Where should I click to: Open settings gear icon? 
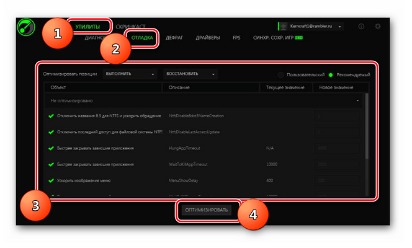[378, 27]
